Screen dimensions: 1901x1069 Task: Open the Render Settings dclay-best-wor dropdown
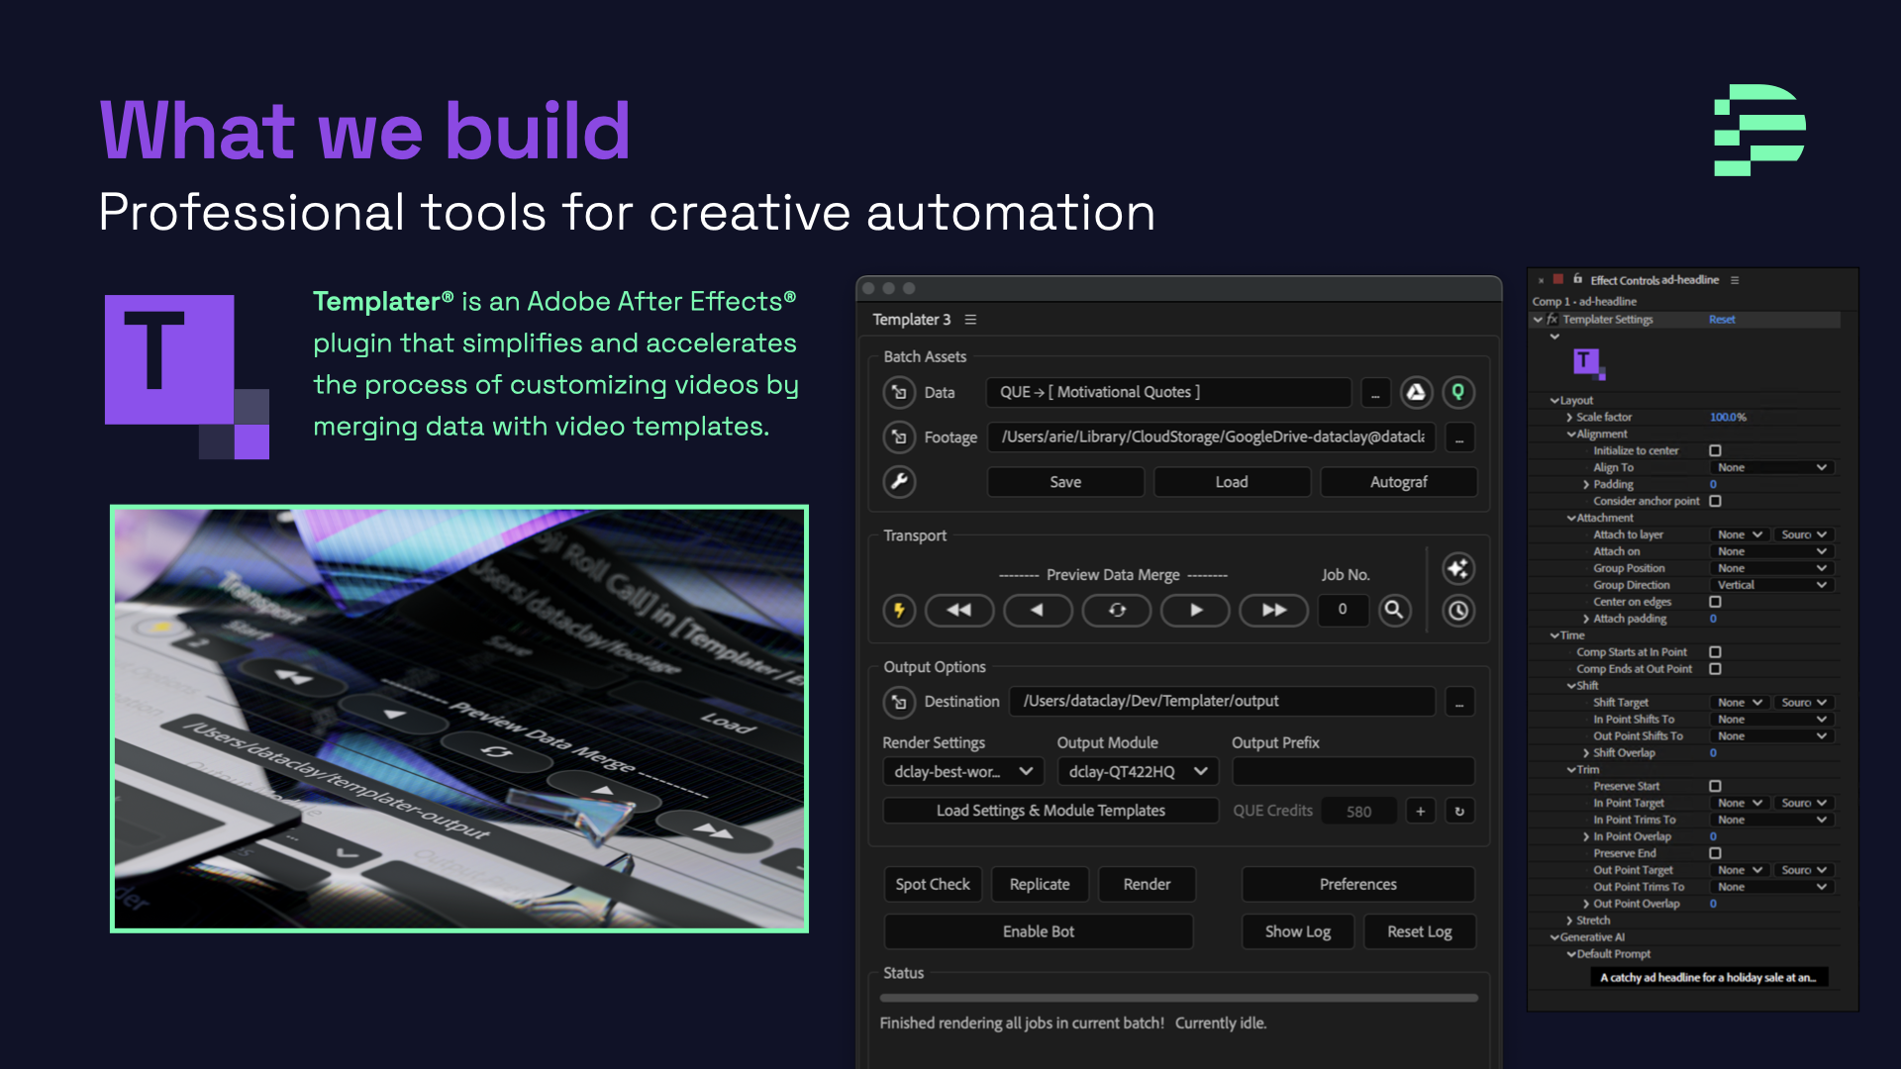pos(963,771)
